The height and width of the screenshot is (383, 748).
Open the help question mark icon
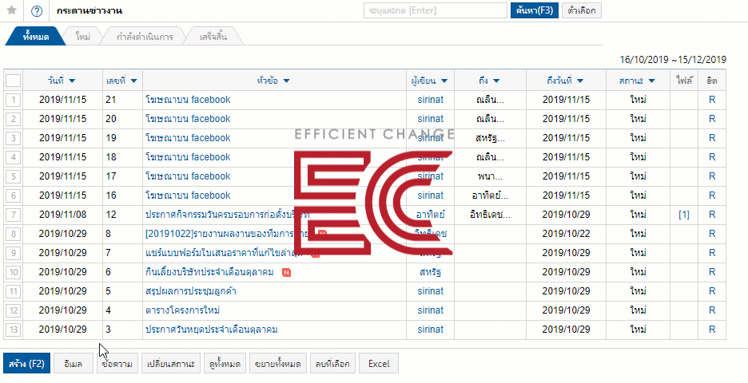pyautogui.click(x=36, y=10)
